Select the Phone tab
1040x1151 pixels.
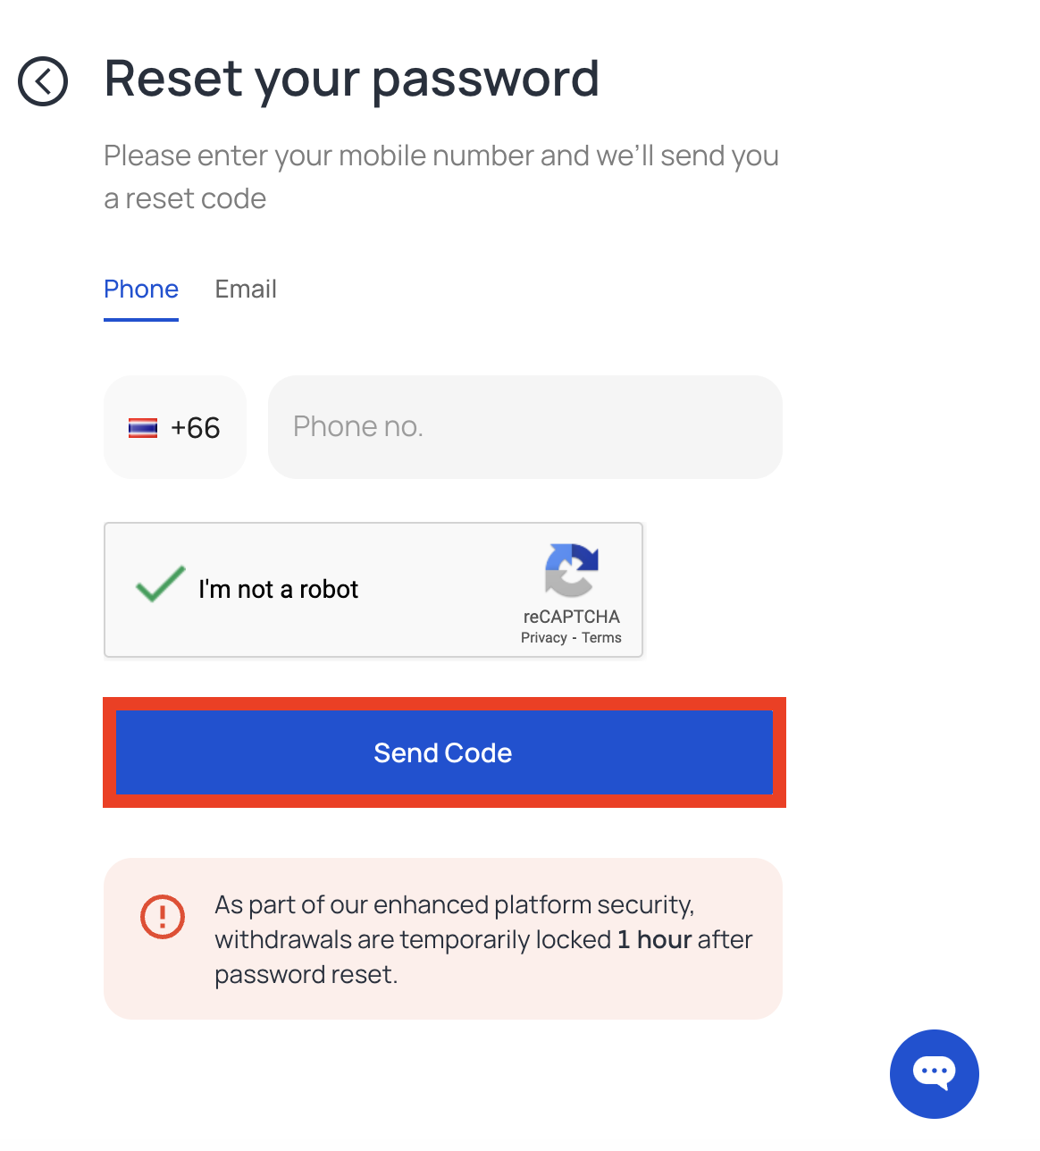(141, 290)
